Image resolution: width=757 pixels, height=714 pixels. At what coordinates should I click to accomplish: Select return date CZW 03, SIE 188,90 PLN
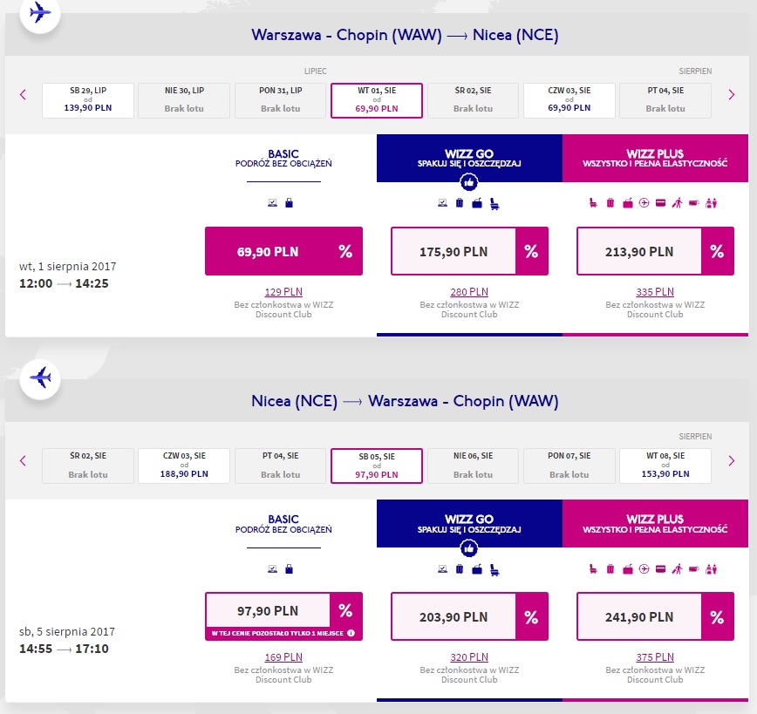tap(184, 466)
